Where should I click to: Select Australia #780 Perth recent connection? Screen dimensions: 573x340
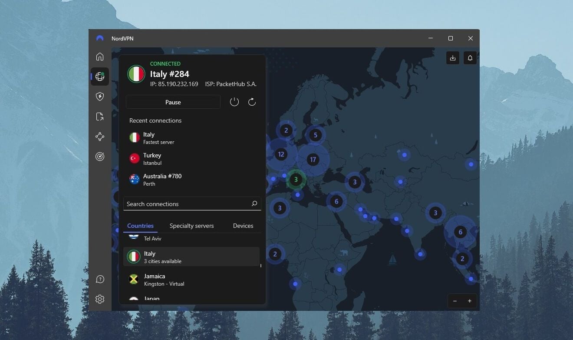point(192,180)
